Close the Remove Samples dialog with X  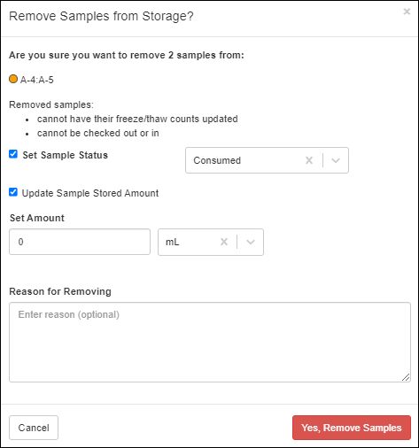pyautogui.click(x=407, y=12)
